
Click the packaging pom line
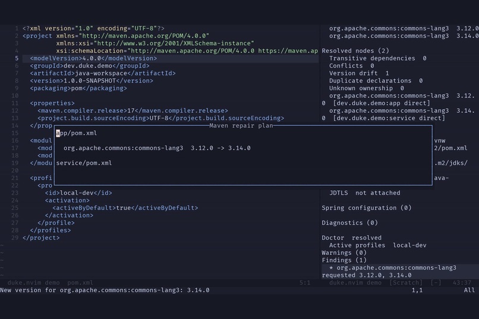click(78, 89)
